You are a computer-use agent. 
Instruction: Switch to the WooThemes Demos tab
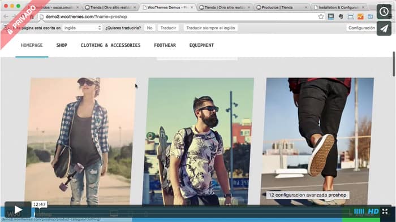pos(167,7)
